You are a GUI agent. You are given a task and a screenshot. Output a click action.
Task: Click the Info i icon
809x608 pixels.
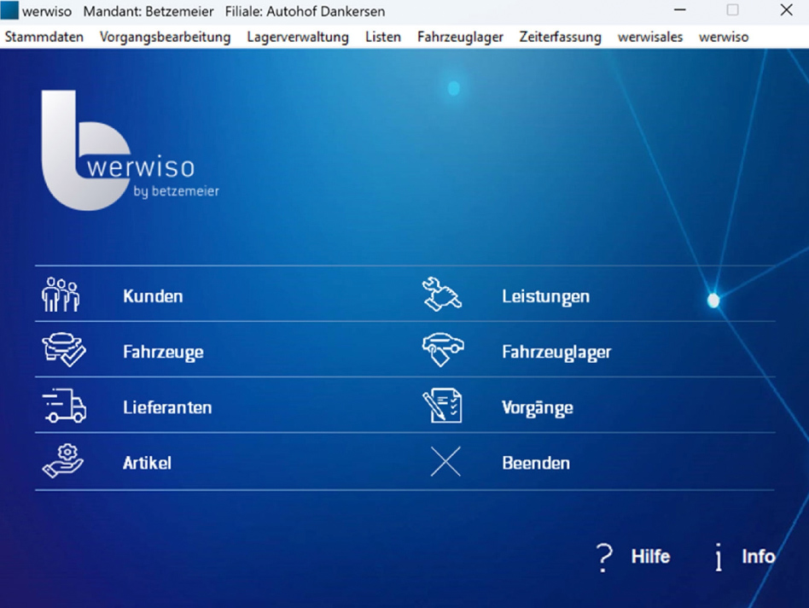(719, 558)
